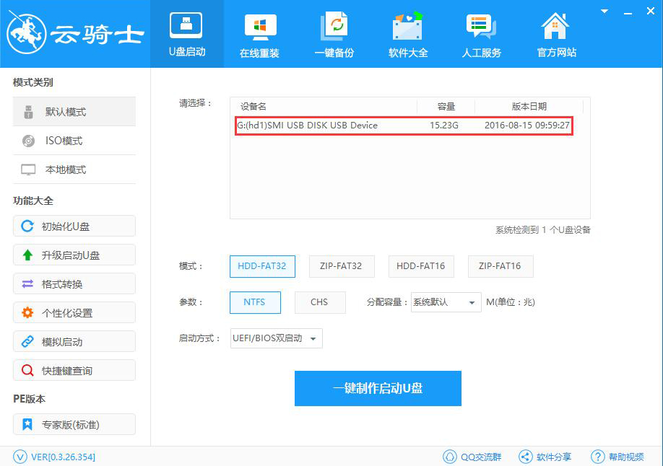Switch to 默认模式
Image resolution: width=663 pixels, height=466 pixels.
74,112
